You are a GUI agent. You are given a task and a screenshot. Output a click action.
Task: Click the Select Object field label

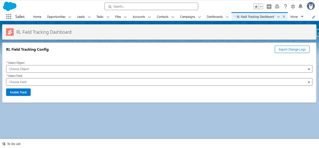pos(16,63)
